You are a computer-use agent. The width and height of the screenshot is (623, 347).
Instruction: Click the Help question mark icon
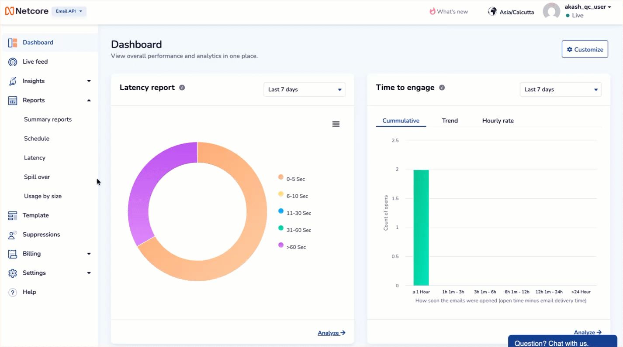point(13,292)
